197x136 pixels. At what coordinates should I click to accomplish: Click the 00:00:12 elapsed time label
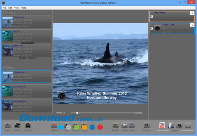61,113
